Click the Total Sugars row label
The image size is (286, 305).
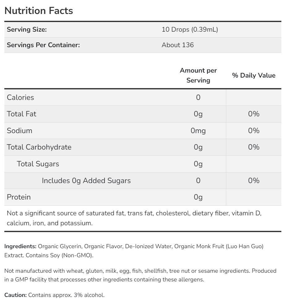pyautogui.click(x=38, y=164)
